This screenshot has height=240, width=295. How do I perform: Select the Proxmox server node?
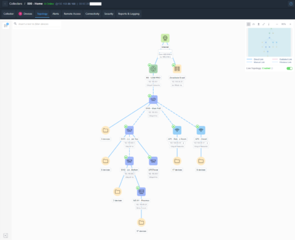(141, 191)
